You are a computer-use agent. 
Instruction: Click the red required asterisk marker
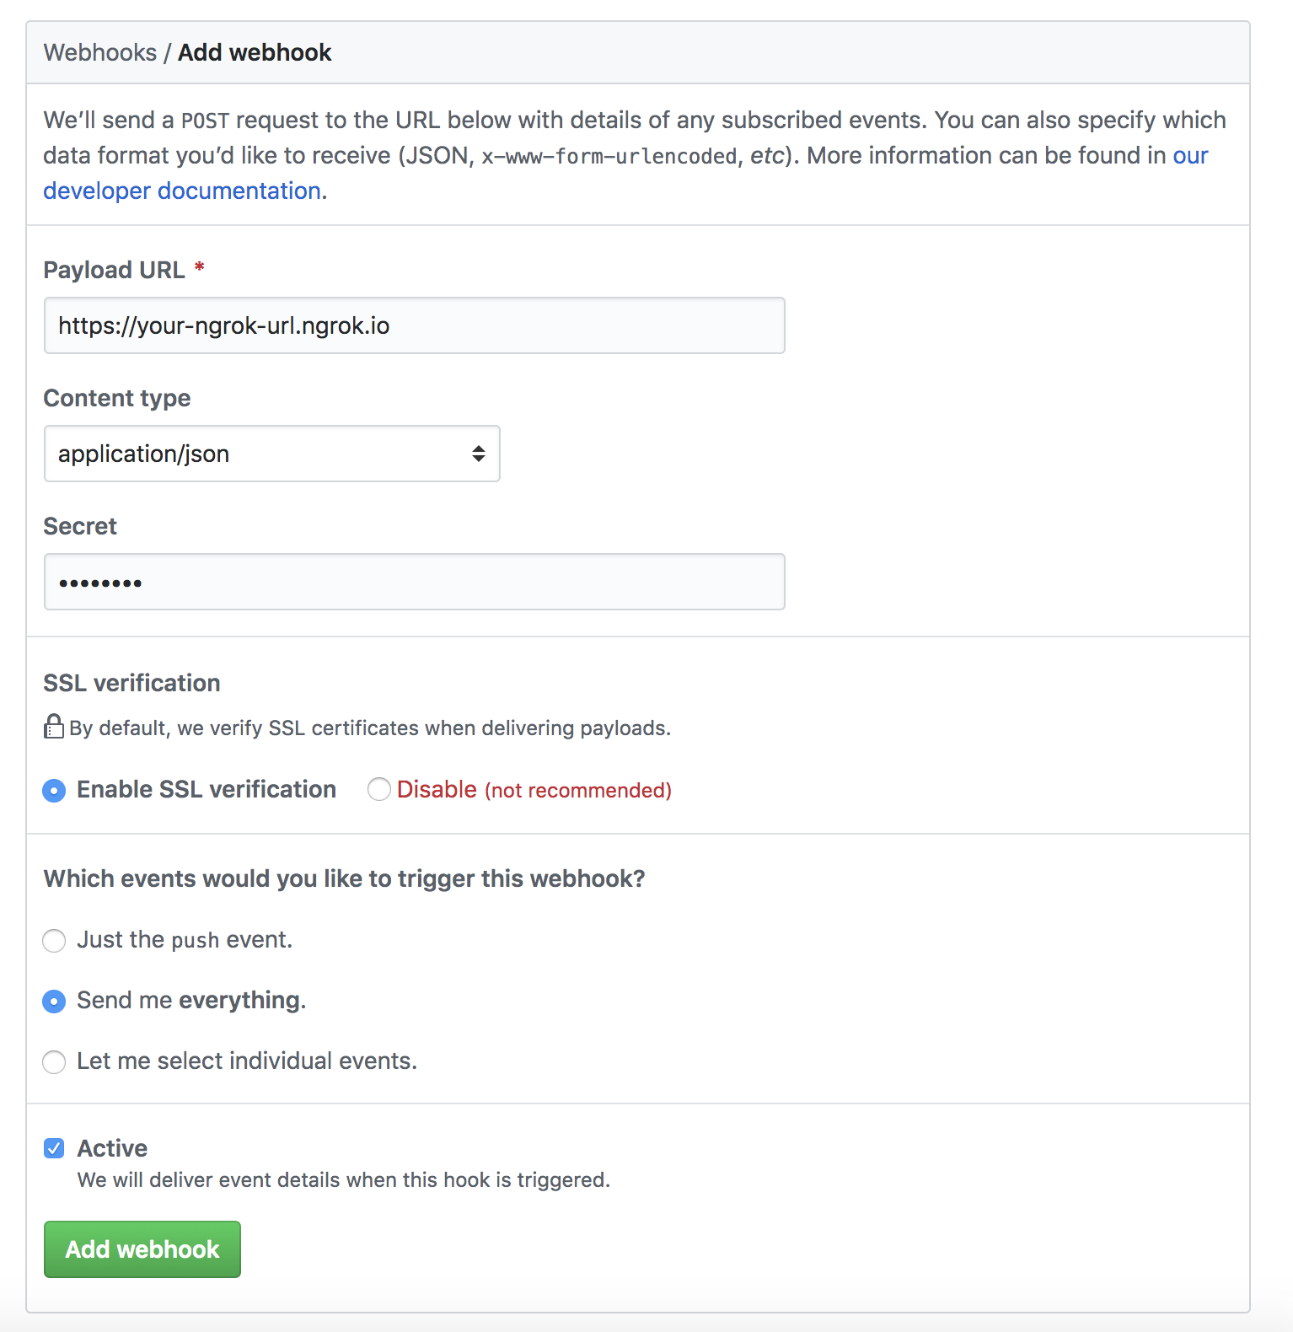(x=200, y=267)
